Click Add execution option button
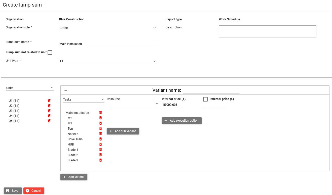The height and width of the screenshot is (195, 332). [182, 121]
